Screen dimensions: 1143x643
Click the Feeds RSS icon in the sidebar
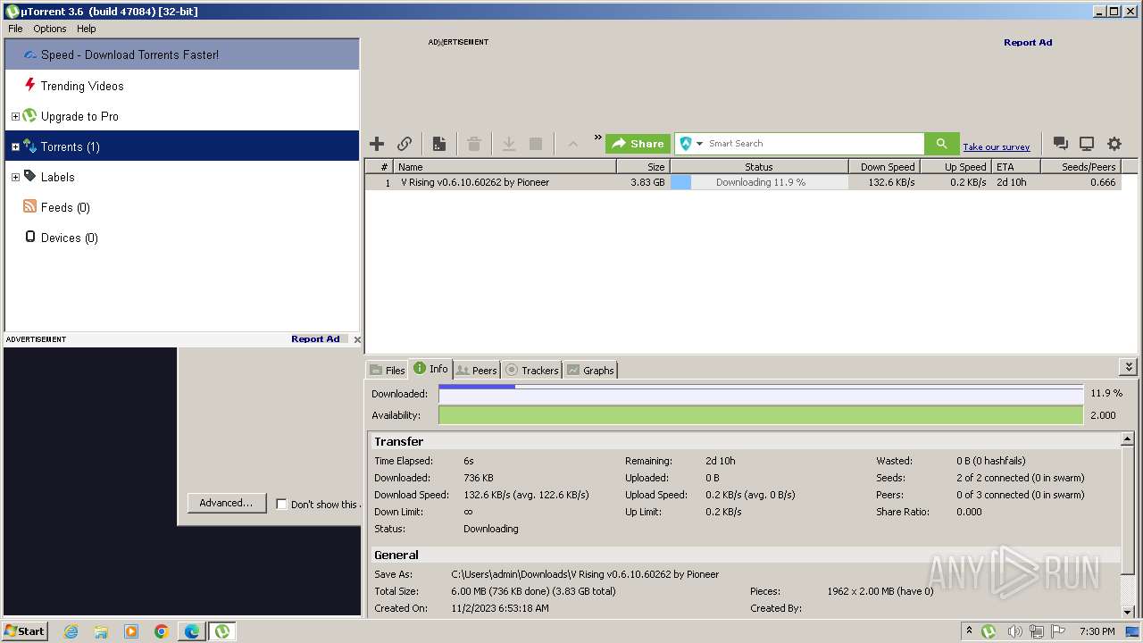click(x=30, y=207)
